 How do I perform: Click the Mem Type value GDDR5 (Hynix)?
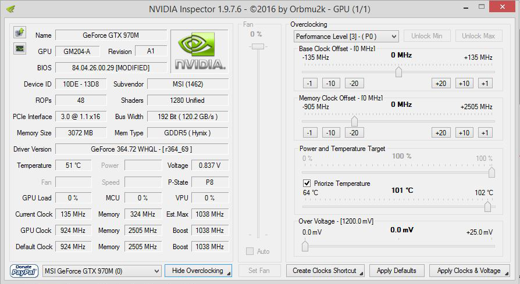pyautogui.click(x=188, y=133)
